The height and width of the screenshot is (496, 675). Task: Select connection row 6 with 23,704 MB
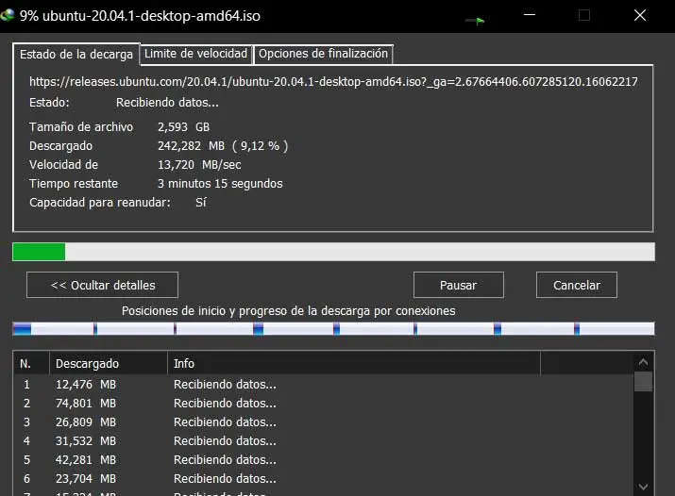click(x=323, y=479)
